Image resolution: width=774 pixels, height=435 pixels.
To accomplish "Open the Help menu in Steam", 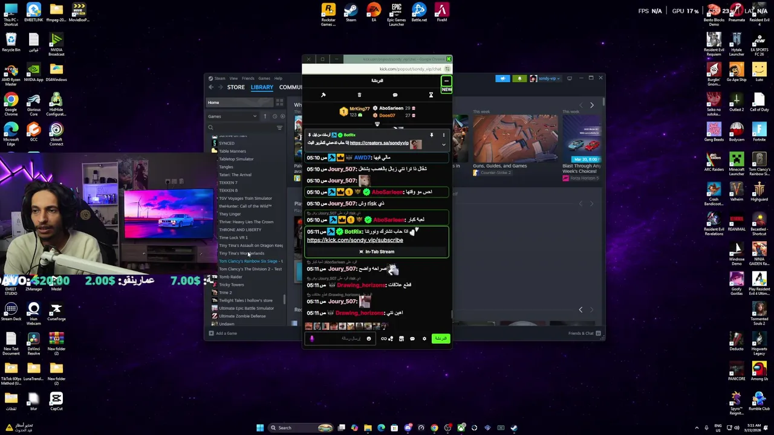I will pyautogui.click(x=278, y=78).
